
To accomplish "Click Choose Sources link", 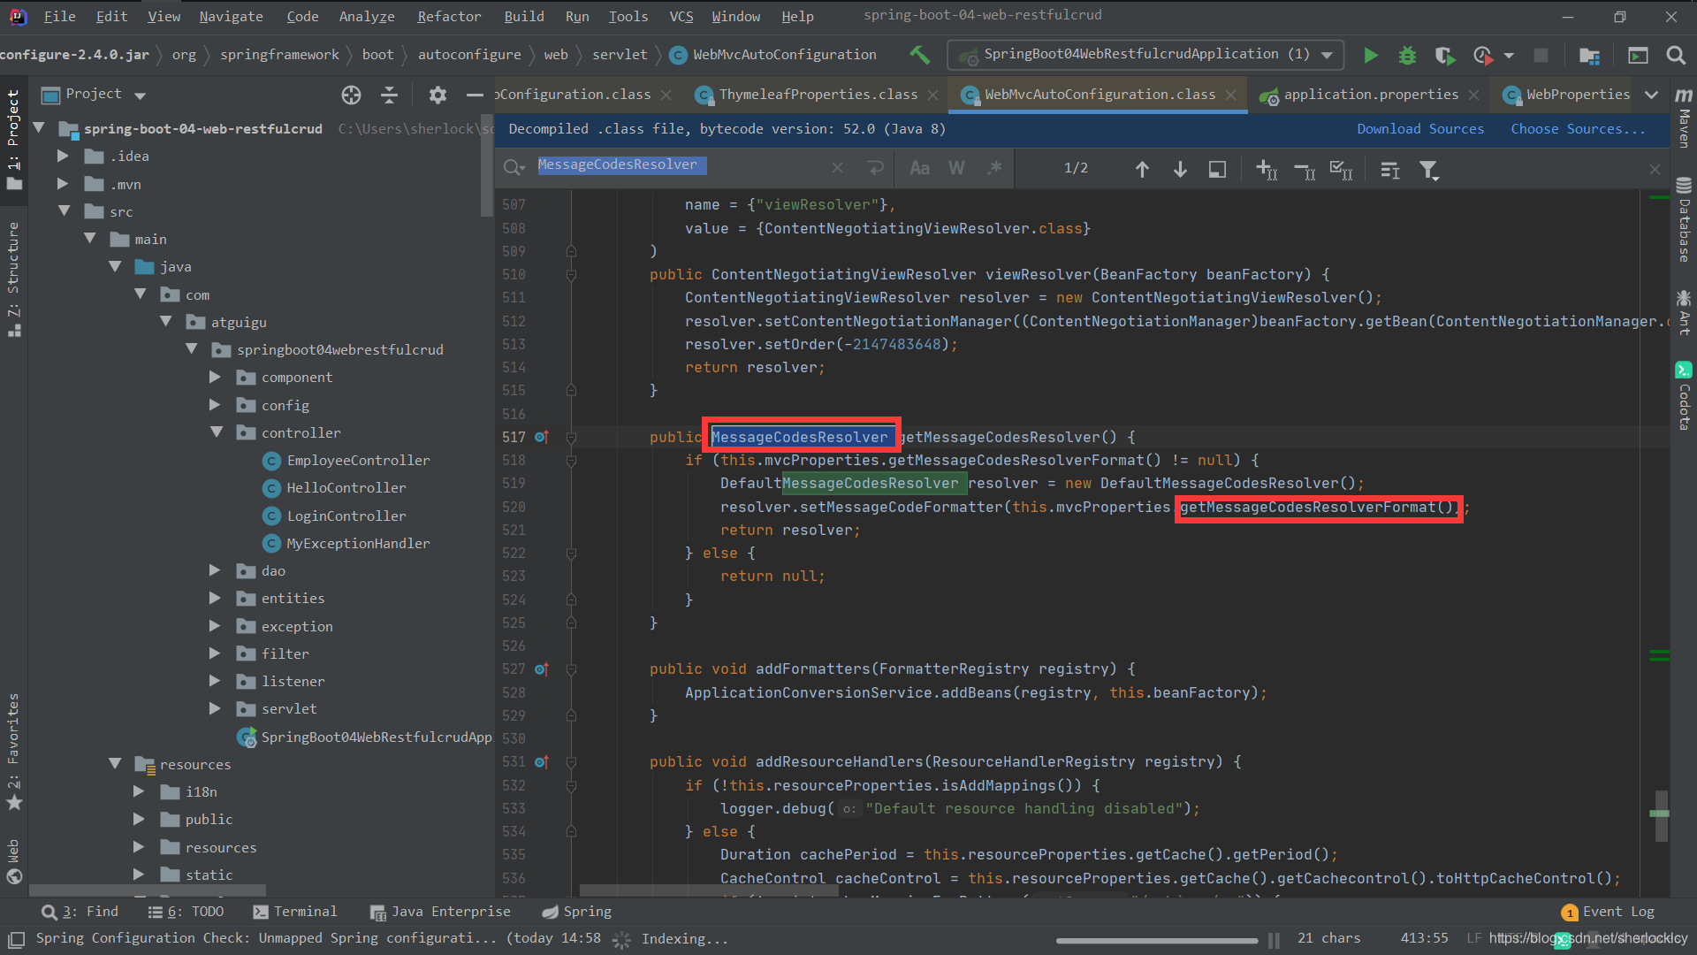I will [x=1578, y=129].
